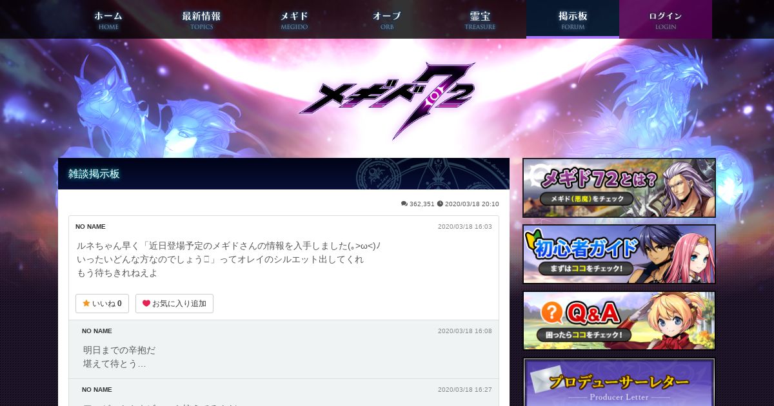Open the メギド MEGIDO section
The width and height of the screenshot is (774, 406).
(x=294, y=19)
